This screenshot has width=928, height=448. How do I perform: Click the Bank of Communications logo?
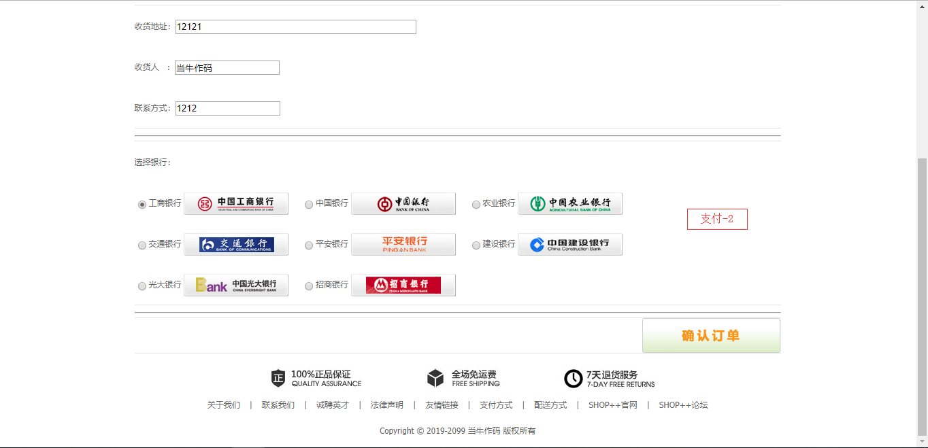236,245
